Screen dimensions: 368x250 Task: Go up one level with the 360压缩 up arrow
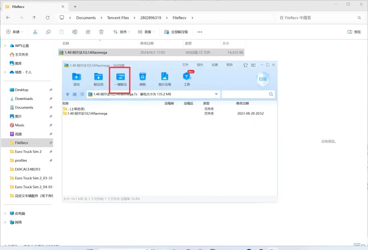(x=68, y=94)
